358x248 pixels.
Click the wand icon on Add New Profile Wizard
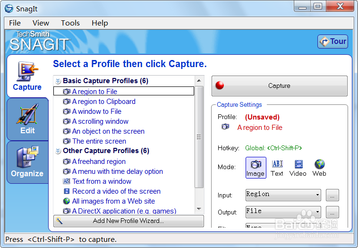(60, 221)
